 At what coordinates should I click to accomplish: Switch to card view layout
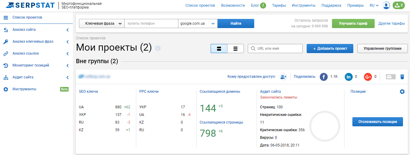tap(219, 49)
